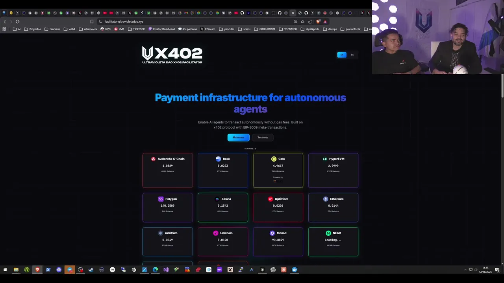The height and width of the screenshot is (283, 504).
Task: Click the Arbitrum logo icon
Action: (x=160, y=233)
